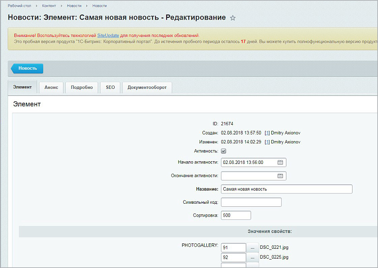This screenshot has height=268, width=378.
Task: Navigate to Новости via breadcrumb
Action: 73,6
